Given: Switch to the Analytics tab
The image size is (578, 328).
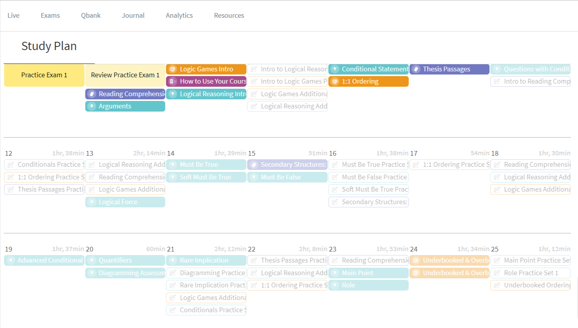Looking at the screenshot, I should (x=179, y=15).
